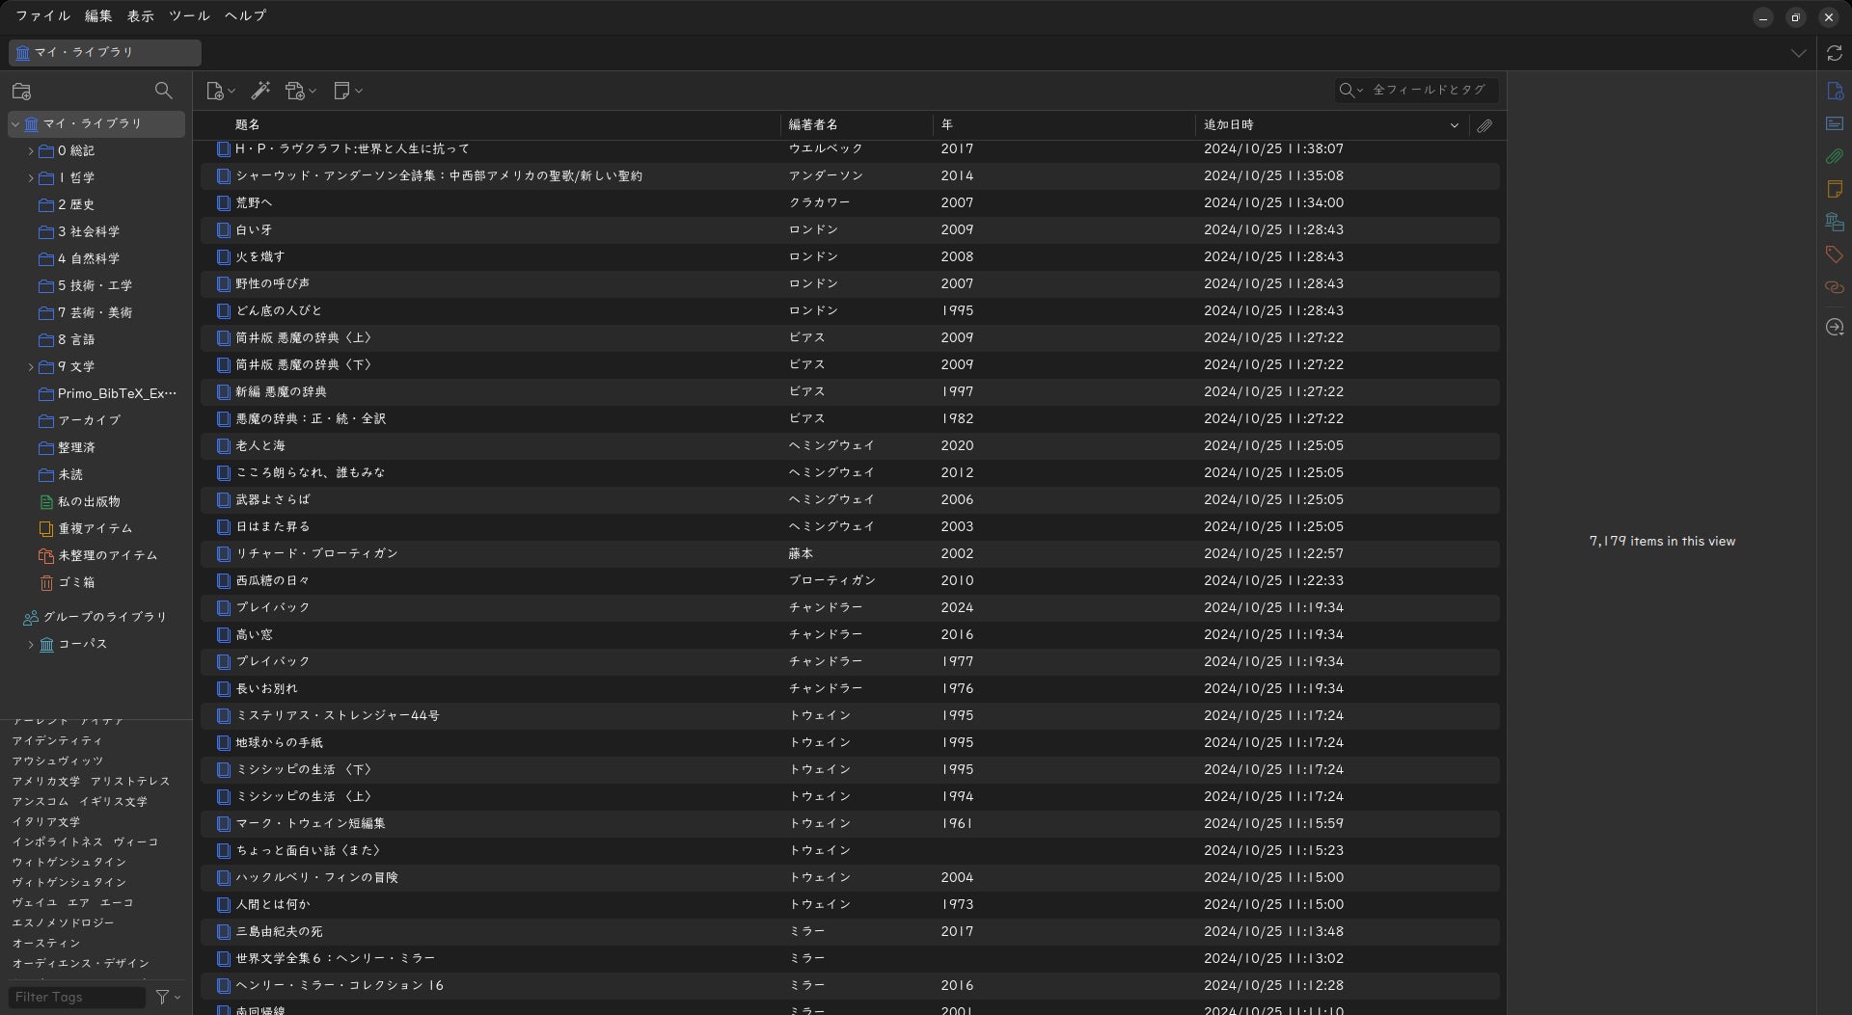This screenshot has height=1015, width=1852.
Task: Click the magic wand add-by-identifier icon
Action: click(260, 91)
